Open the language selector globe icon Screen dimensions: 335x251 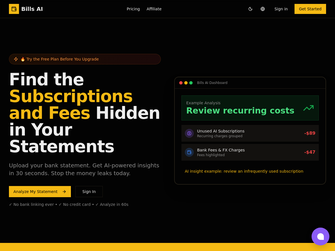pyautogui.click(x=263, y=9)
